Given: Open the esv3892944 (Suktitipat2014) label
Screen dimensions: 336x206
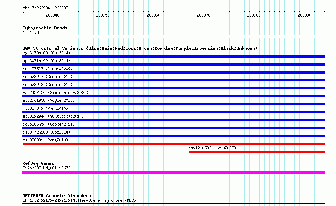Looking at the screenshot, I should coord(53,116).
